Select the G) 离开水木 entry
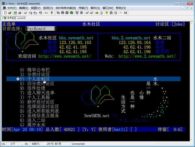Screen dimensions: 195x147 [33, 125]
